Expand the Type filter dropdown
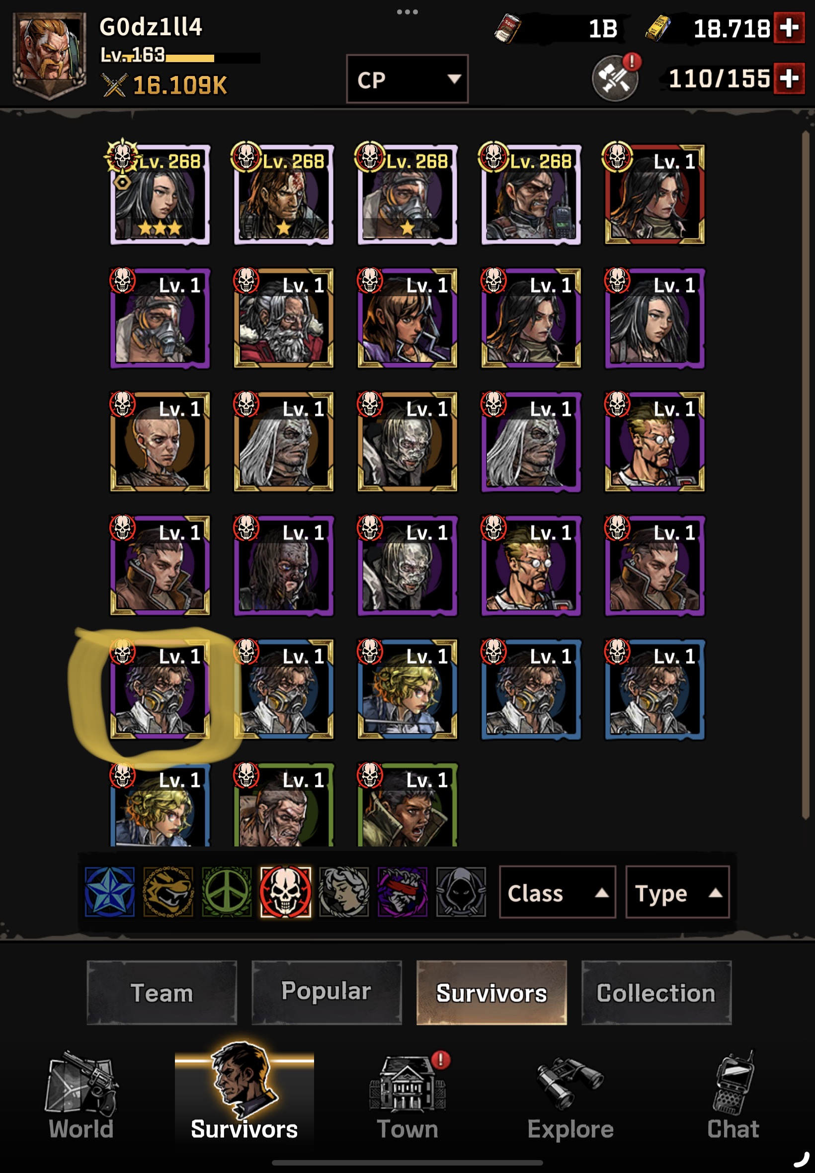Image resolution: width=815 pixels, height=1173 pixels. (x=677, y=892)
